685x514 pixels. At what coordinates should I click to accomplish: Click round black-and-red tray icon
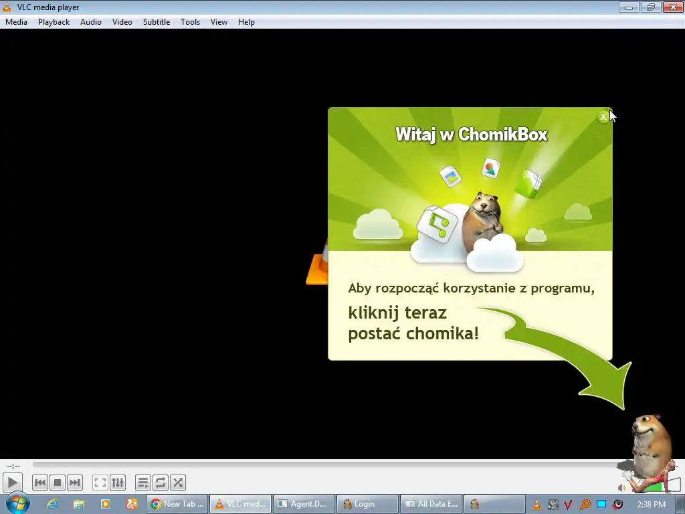[x=618, y=505]
